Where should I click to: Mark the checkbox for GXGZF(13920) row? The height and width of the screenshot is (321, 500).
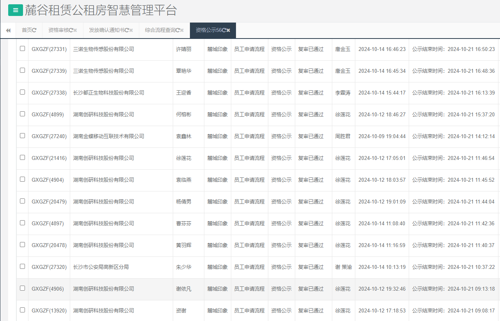tap(22, 310)
